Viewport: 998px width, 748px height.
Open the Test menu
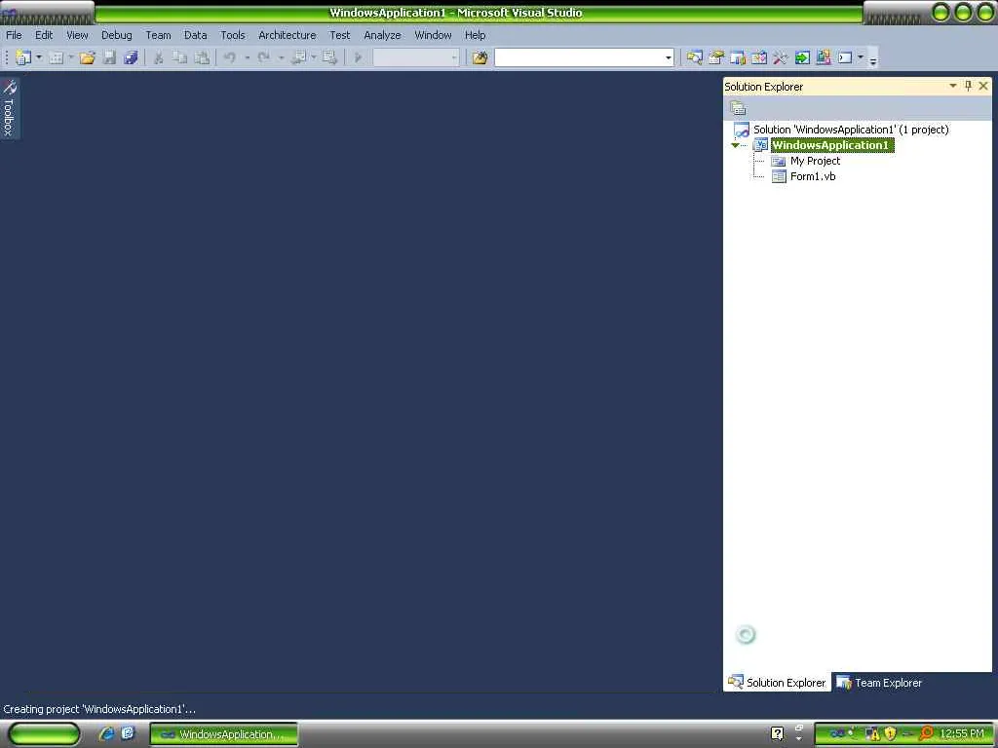tap(340, 35)
